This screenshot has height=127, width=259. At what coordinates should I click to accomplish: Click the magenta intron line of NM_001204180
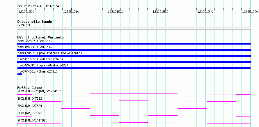click(134, 94)
